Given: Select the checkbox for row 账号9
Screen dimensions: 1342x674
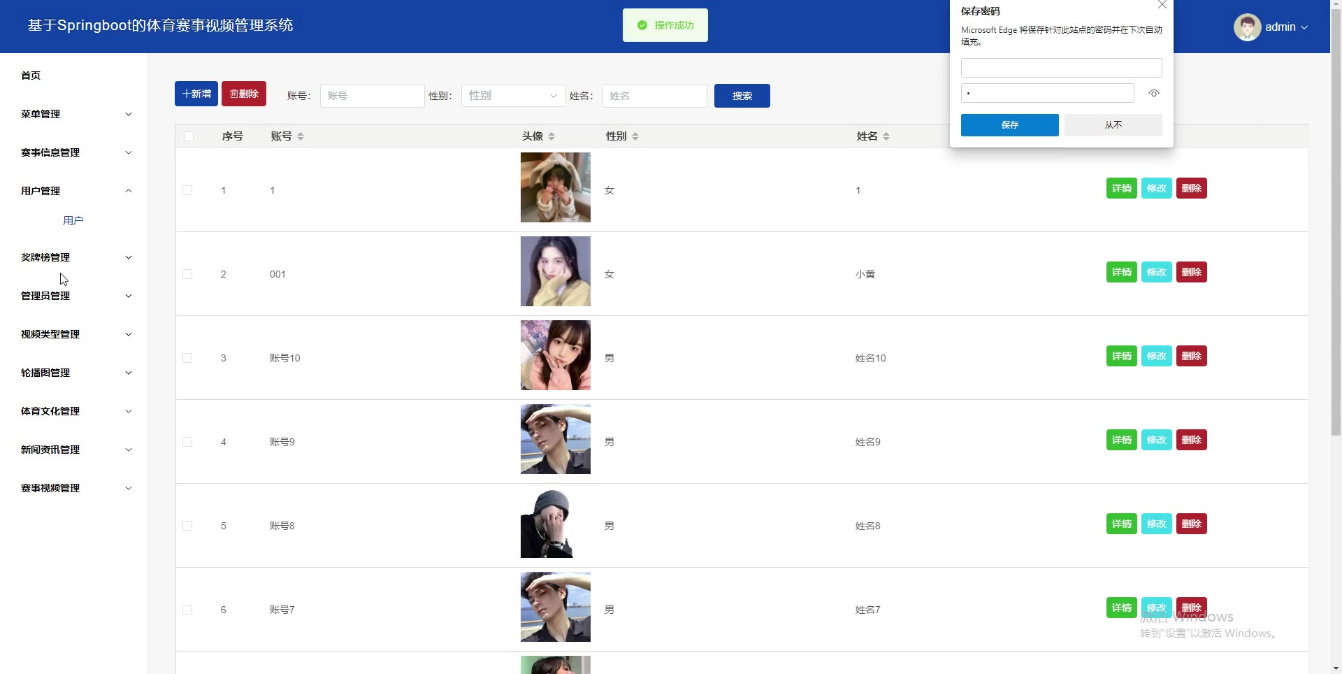Looking at the screenshot, I should [187, 442].
